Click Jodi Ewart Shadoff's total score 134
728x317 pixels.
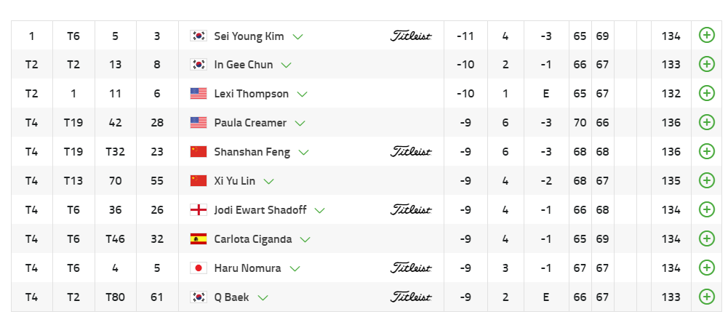[x=671, y=210]
